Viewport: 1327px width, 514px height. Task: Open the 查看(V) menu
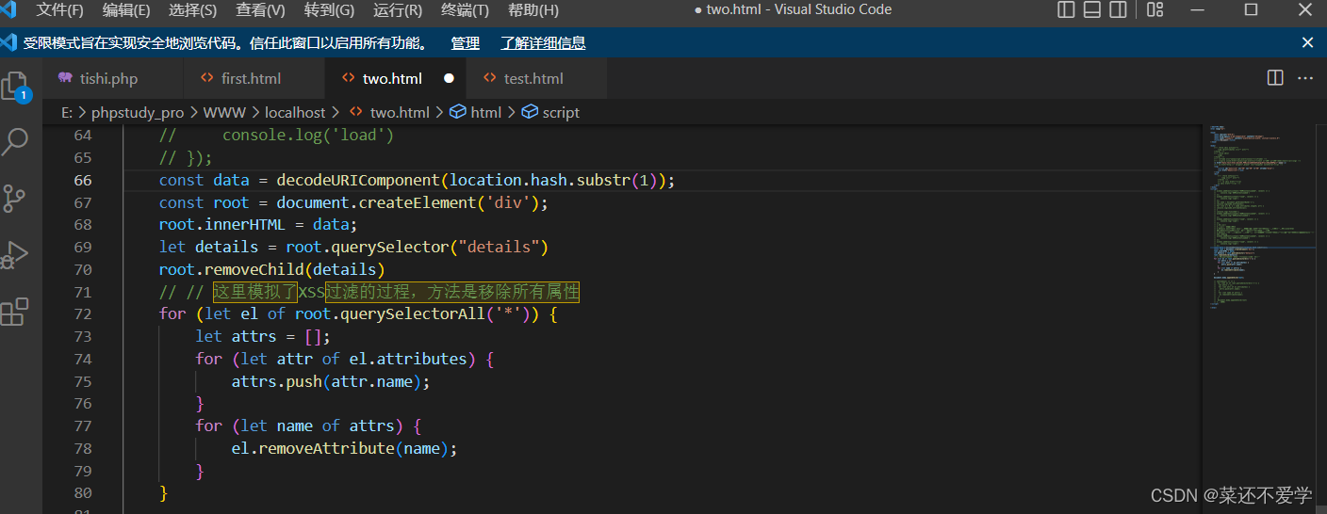261,10
